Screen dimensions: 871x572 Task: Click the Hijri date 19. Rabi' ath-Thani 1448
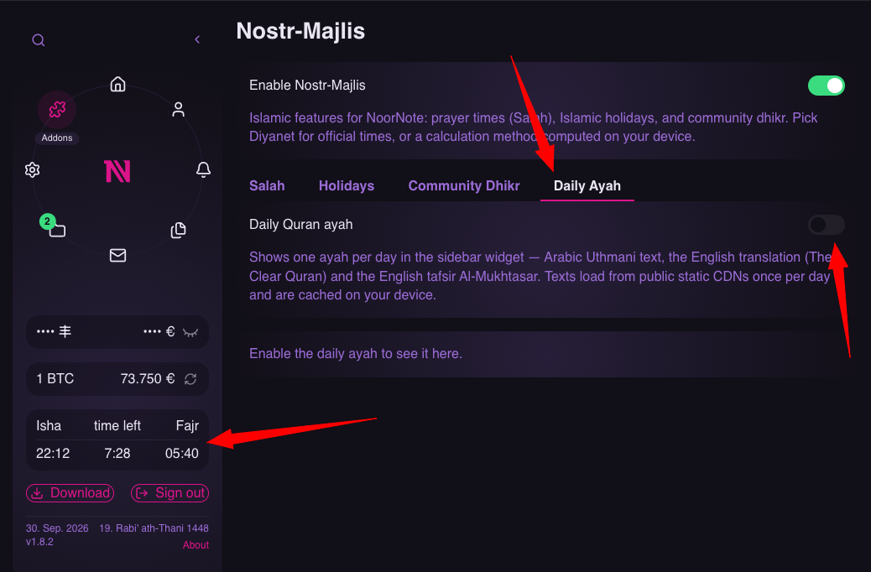pos(154,528)
